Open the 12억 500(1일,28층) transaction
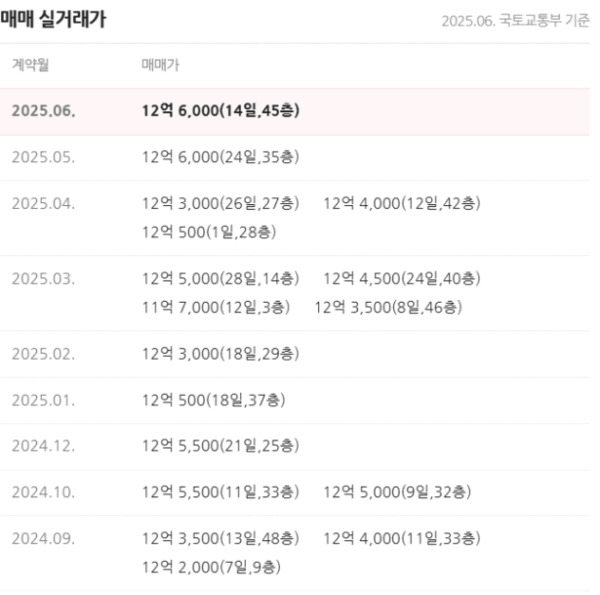This screenshot has width=600, height=595. 209,233
